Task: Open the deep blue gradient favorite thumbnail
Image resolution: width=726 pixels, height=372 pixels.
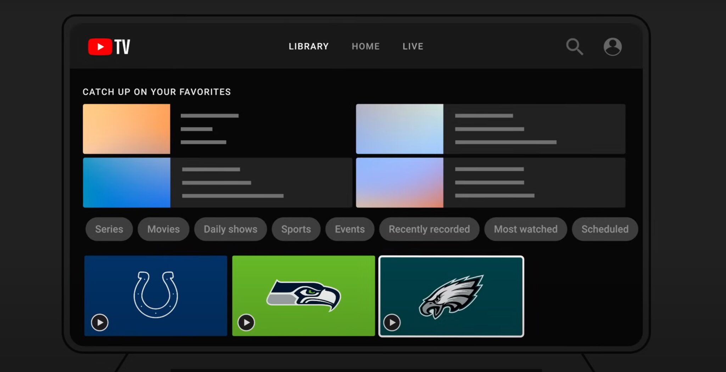Action: tap(127, 182)
